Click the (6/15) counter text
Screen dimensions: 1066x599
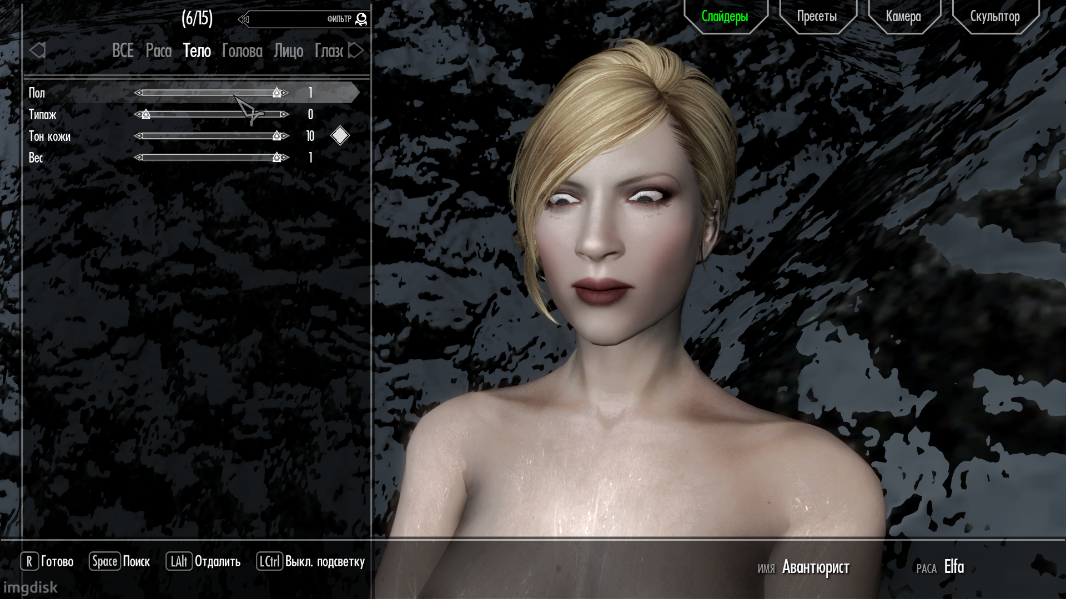(197, 18)
